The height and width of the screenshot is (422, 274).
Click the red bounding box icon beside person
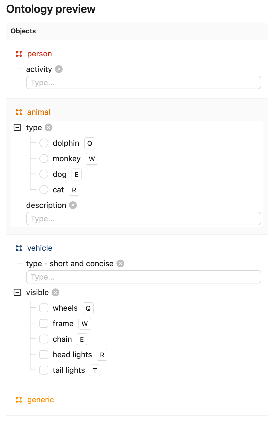coord(19,54)
